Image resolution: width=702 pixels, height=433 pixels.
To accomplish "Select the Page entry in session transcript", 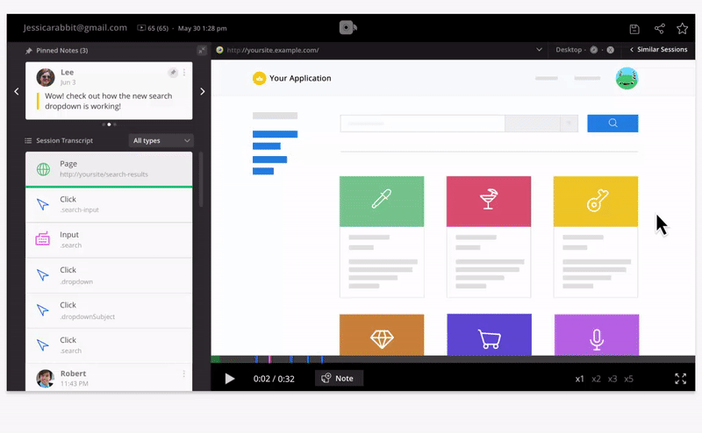I will pyautogui.click(x=109, y=169).
